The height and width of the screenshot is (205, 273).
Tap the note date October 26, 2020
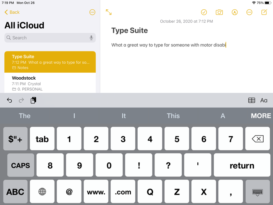(x=186, y=21)
